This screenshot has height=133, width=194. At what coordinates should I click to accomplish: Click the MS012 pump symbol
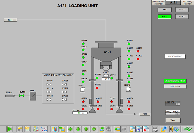[128, 89]
